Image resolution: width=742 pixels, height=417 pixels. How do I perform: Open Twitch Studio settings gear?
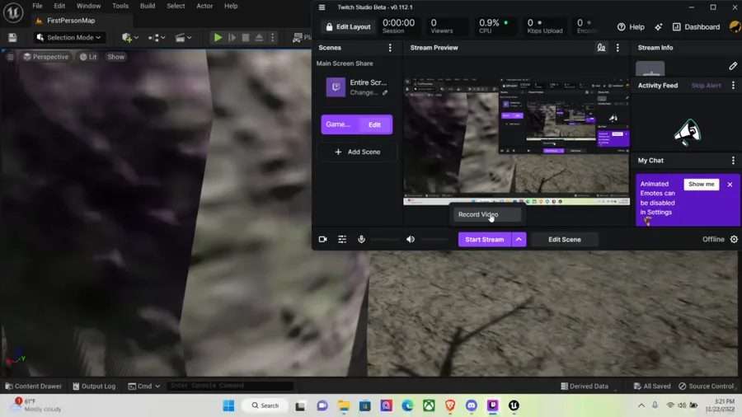[734, 240]
